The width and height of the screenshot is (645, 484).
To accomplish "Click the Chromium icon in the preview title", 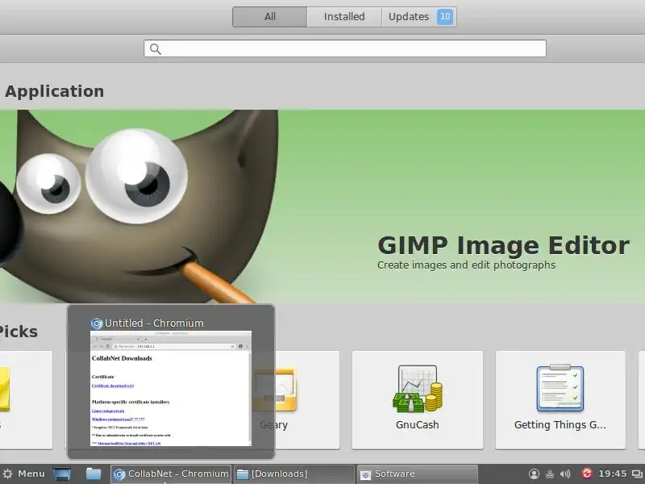I will 97,323.
